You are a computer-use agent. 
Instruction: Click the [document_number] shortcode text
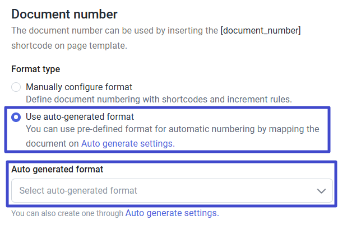click(261, 31)
